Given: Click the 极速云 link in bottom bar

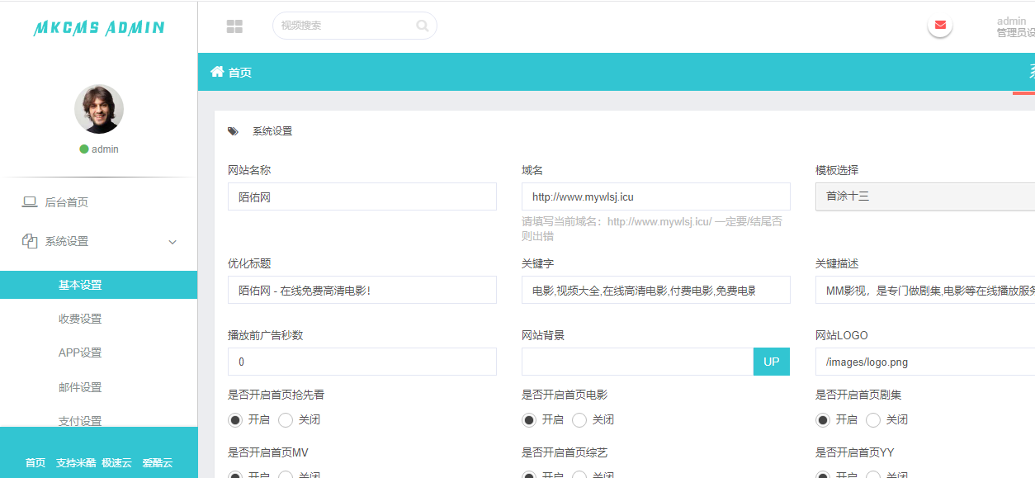Looking at the screenshot, I should pos(116,462).
